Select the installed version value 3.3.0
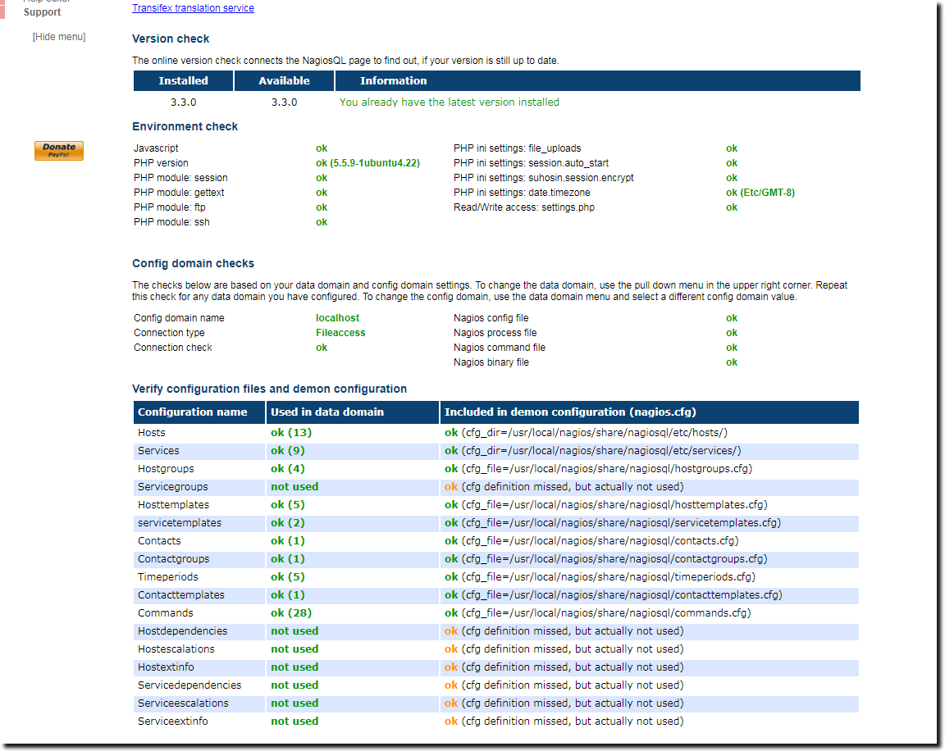 [183, 102]
